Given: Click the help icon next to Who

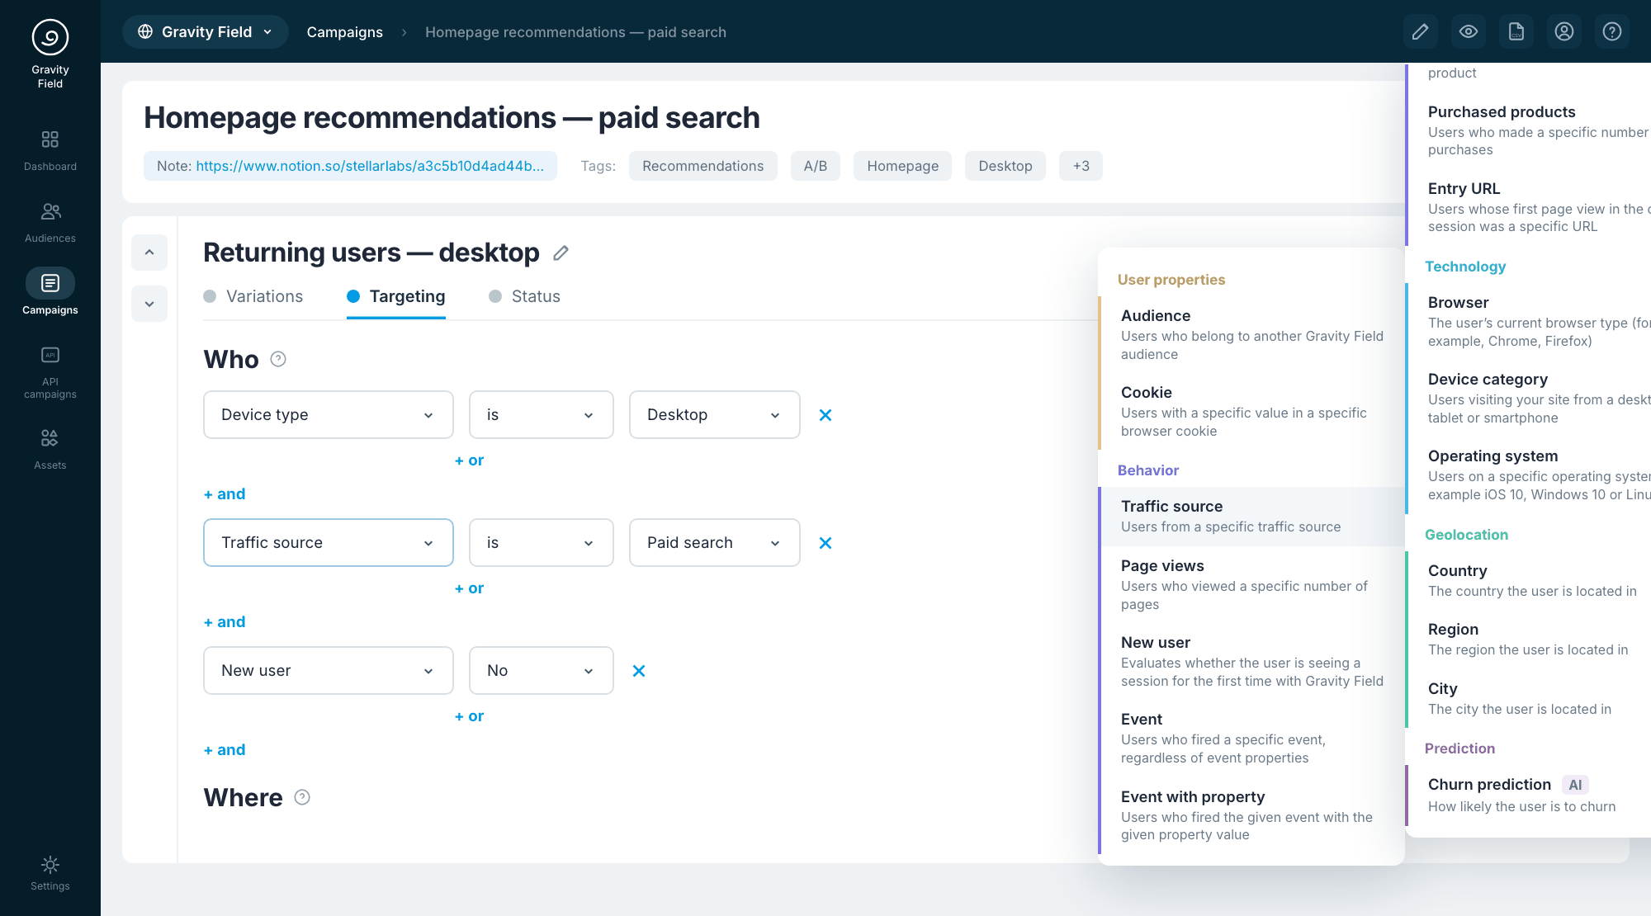Looking at the screenshot, I should (x=278, y=359).
